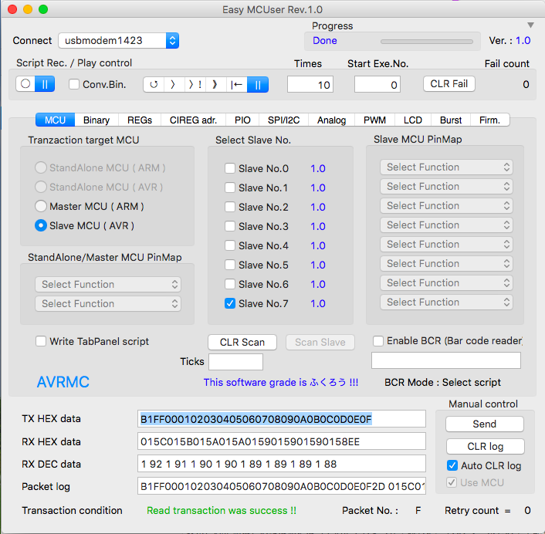Image resolution: width=545 pixels, height=534 pixels.
Task: Click the RX HEX data field
Action: [x=282, y=441]
